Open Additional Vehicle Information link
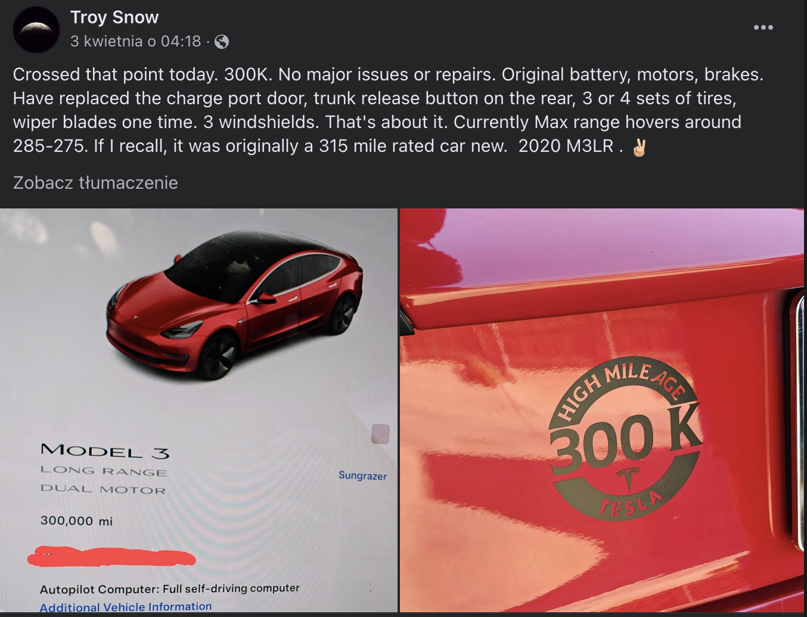807x617 pixels. click(126, 607)
